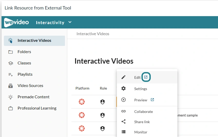This screenshot has height=137, width=218.
Task: Click the Role column header
Action: tap(103, 88)
